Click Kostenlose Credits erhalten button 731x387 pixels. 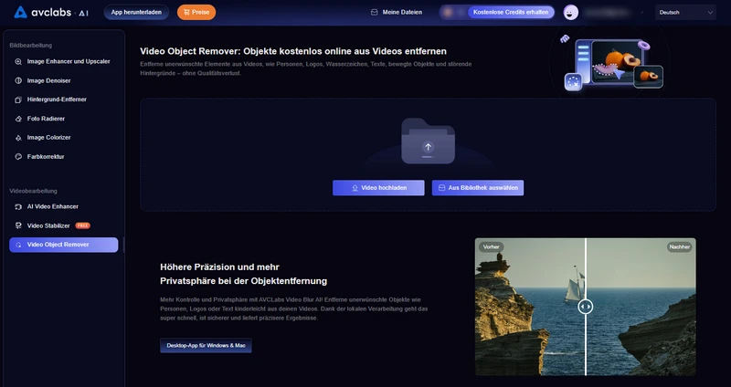(511, 13)
